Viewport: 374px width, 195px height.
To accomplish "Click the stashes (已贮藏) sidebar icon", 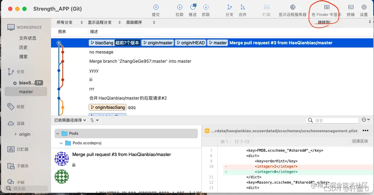I will [x=11, y=149].
